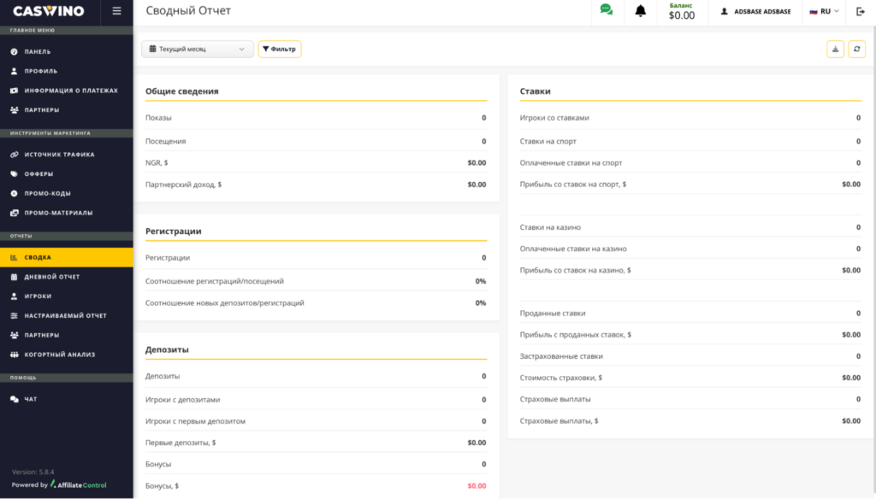
Task: Open Настраиваемый отчет menu item
Action: 67,316
